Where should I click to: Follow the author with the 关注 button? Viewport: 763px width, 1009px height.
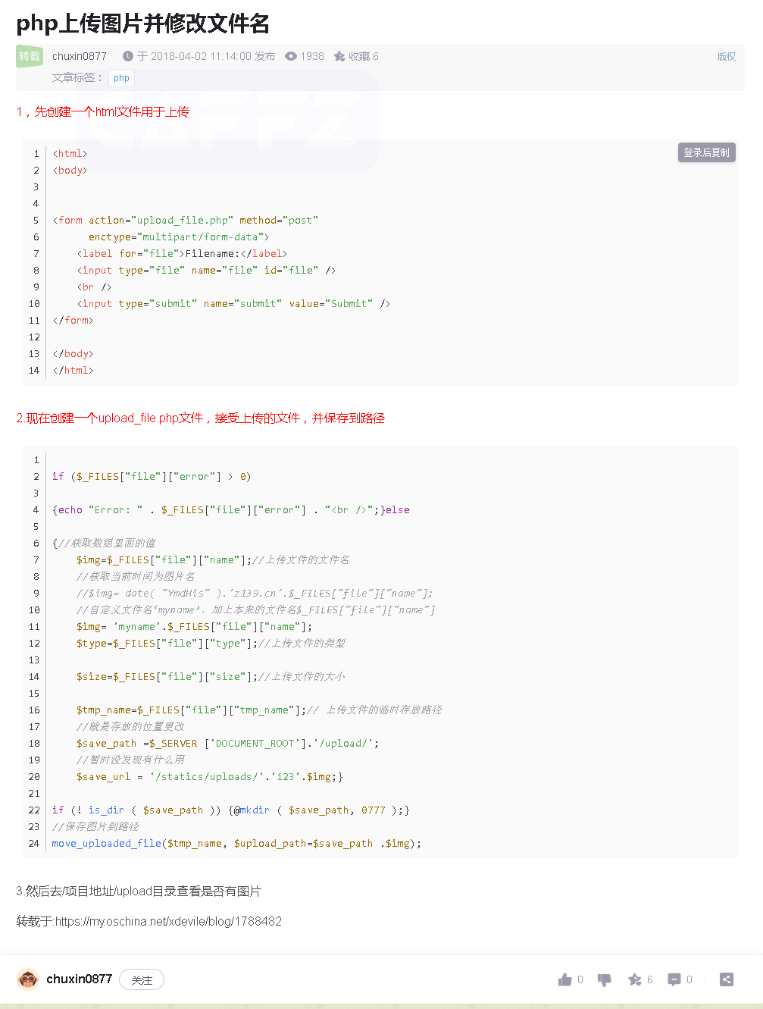pyautogui.click(x=142, y=979)
